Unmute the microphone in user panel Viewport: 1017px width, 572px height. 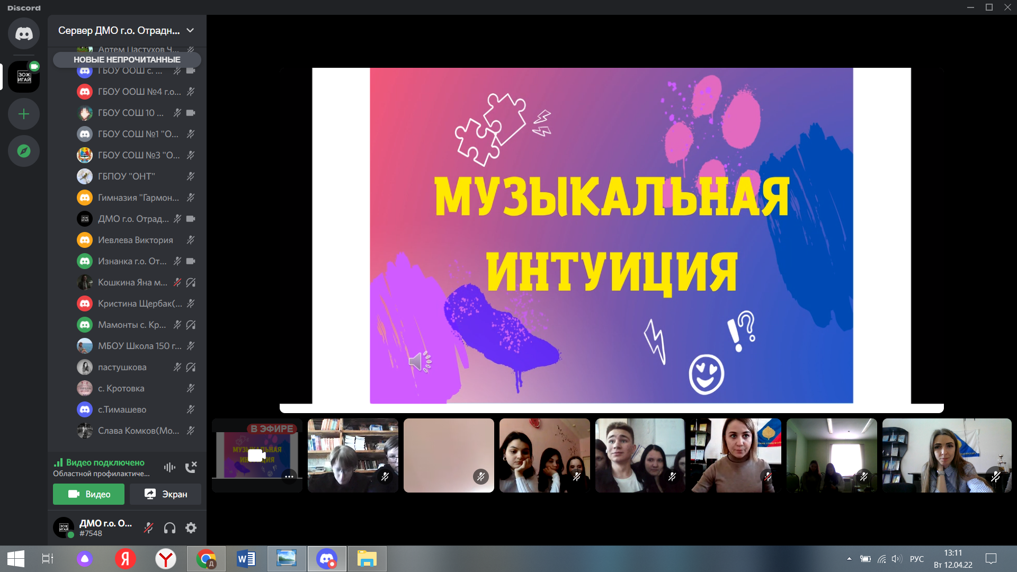pos(149,528)
